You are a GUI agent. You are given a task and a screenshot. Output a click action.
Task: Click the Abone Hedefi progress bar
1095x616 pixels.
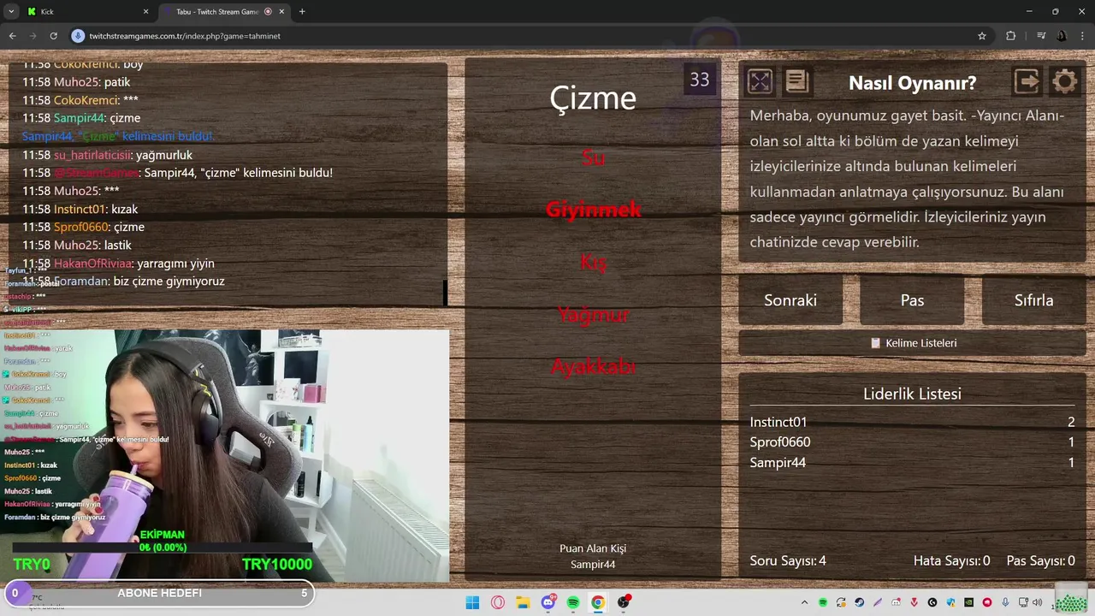[x=159, y=593]
